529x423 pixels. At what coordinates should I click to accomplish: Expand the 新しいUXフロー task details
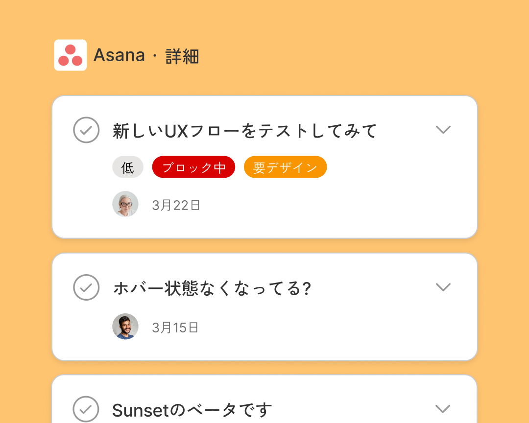[444, 130]
